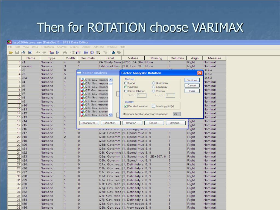Image resolution: width=280 pixels, height=210 pixels.
Task: Click the variable list scroll-up arrow
Action: click(110, 80)
